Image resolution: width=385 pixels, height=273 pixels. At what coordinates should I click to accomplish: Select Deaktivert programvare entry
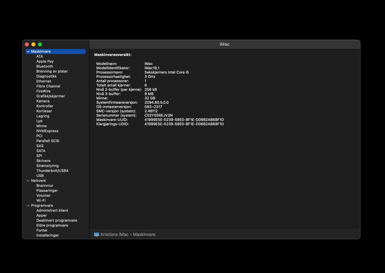pos(57,220)
